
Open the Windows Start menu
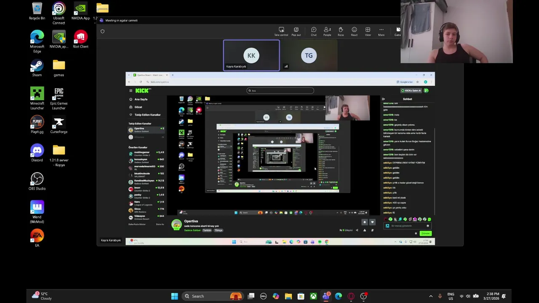pos(174,296)
